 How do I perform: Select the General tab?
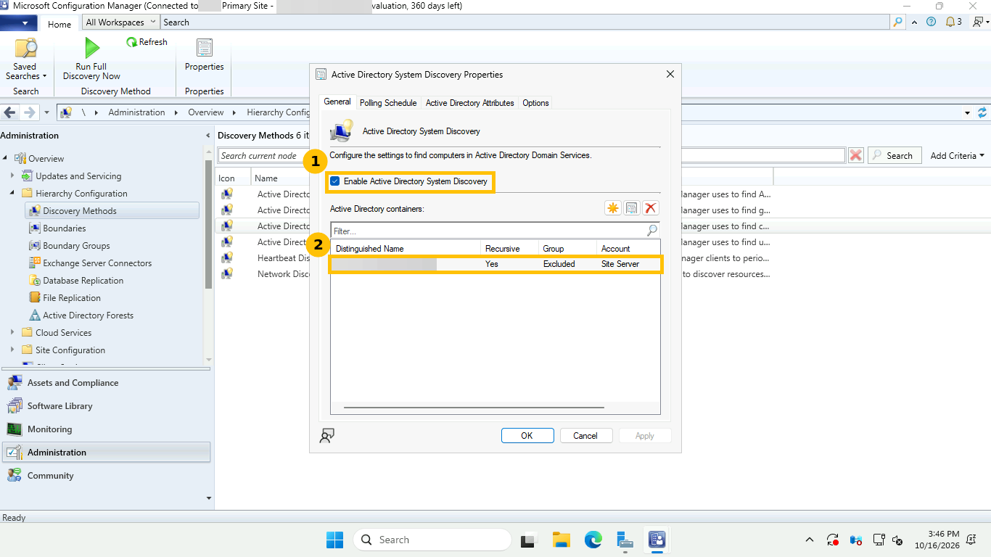[337, 102]
